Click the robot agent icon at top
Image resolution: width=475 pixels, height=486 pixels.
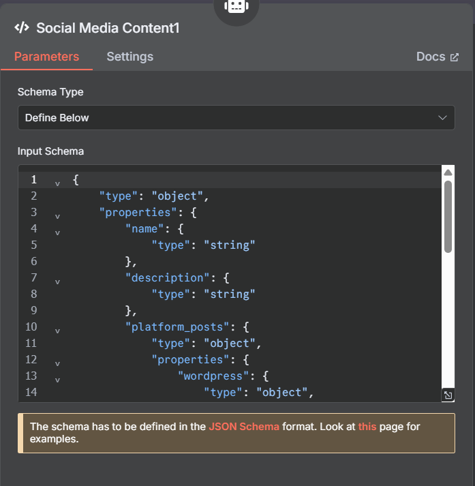(236, 6)
